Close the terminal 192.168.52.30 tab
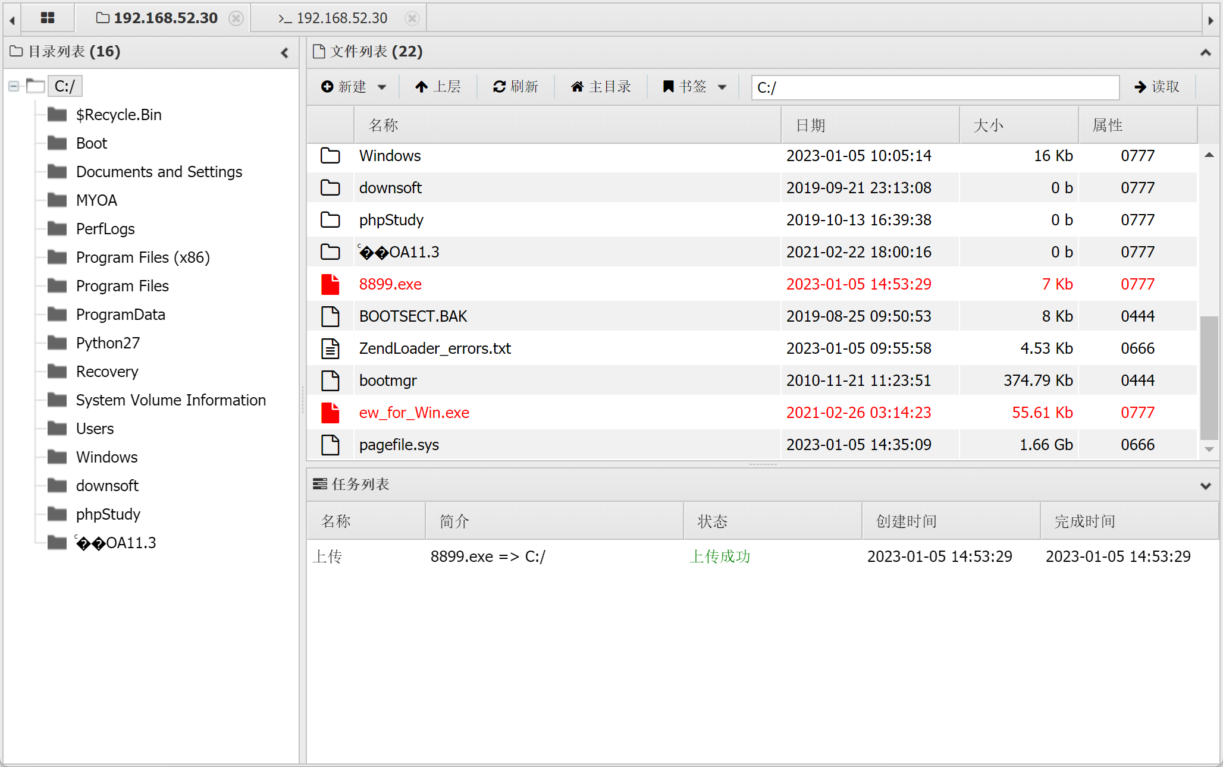The height and width of the screenshot is (767, 1223). point(412,18)
